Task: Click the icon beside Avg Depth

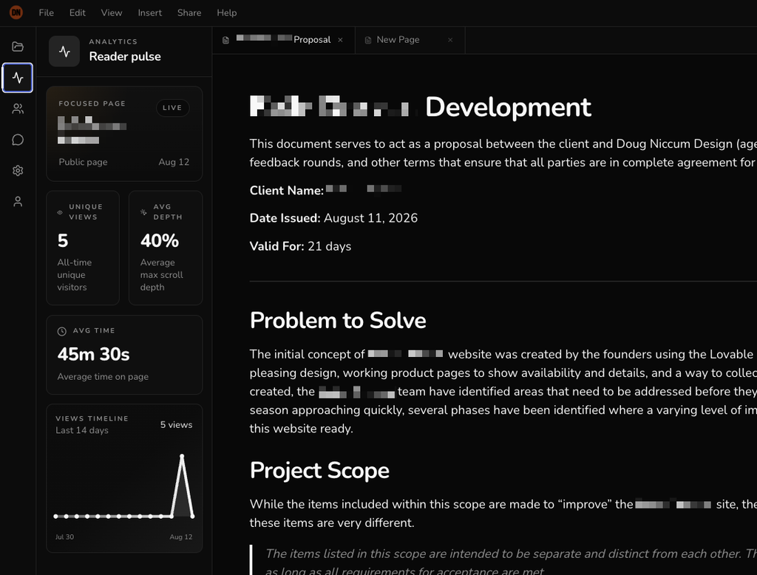Action: pyautogui.click(x=143, y=212)
